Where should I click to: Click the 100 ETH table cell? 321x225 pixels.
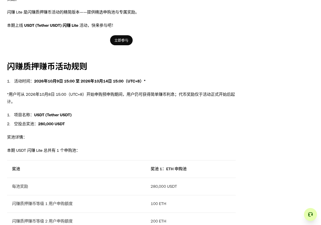coord(158,203)
